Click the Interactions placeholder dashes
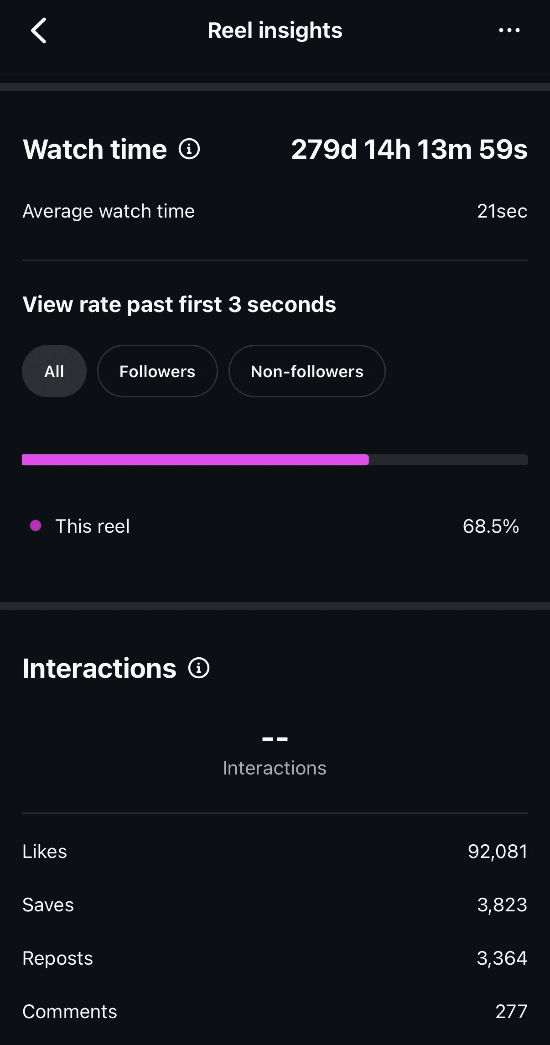 coord(275,736)
